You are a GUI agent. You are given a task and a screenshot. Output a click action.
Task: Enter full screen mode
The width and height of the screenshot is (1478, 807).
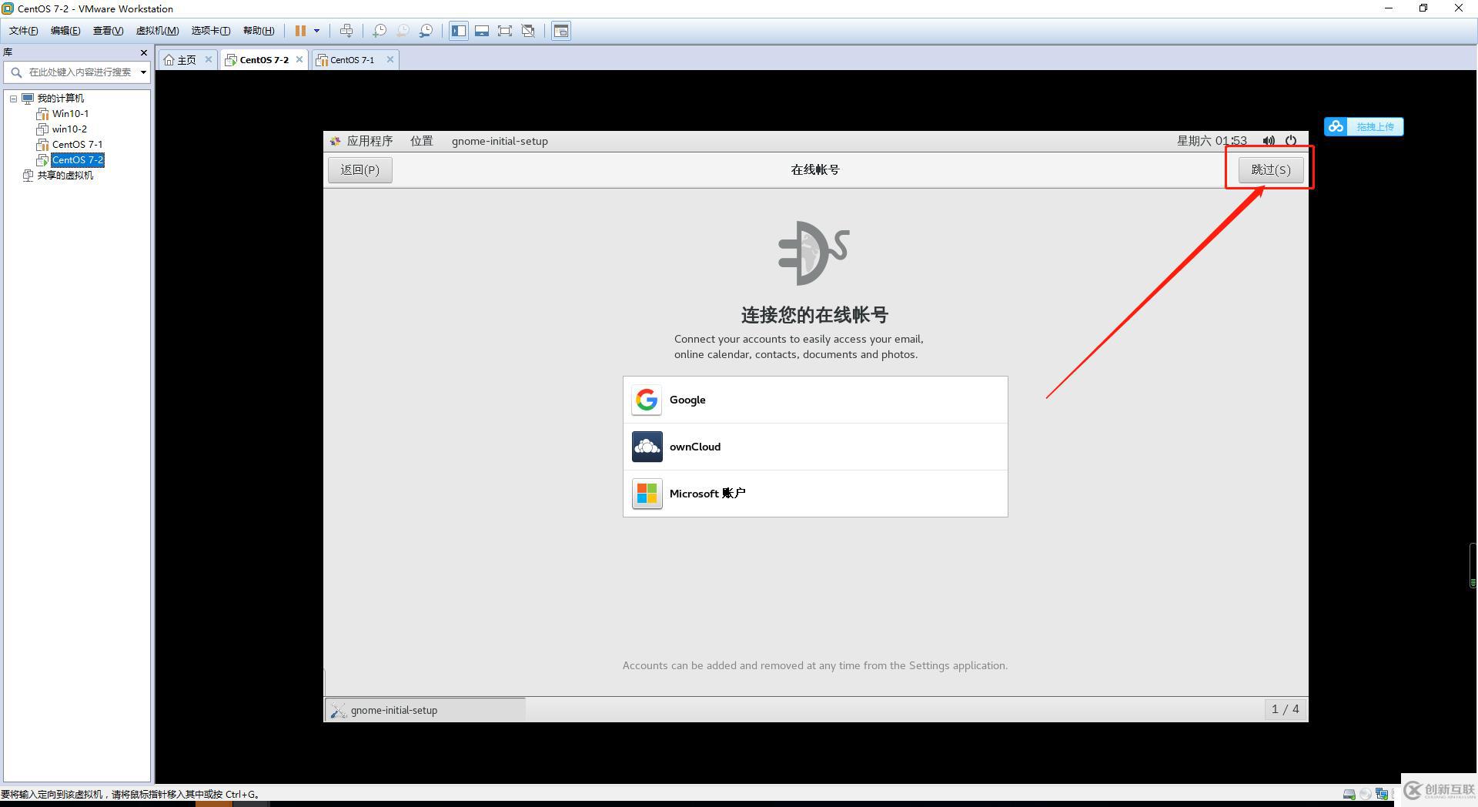pos(505,31)
